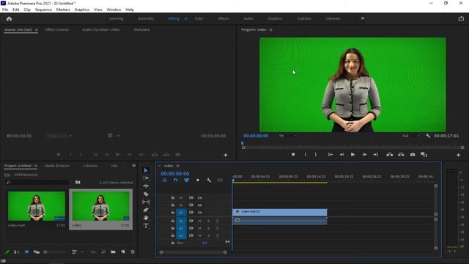This screenshot has width=469, height=264.
Task: Click Extract button in Program monitor
Action: pos(401,155)
